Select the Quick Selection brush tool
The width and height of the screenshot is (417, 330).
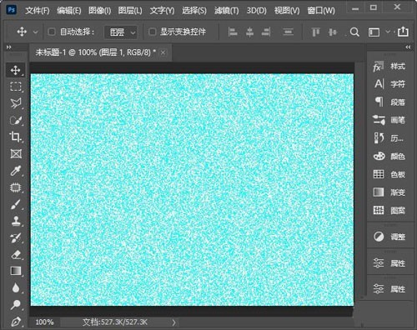(16, 120)
